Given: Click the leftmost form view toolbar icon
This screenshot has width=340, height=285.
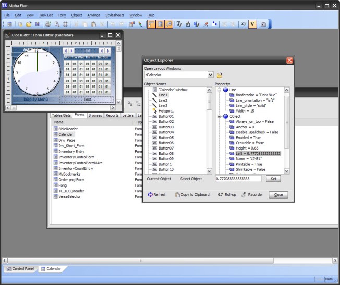Looking at the screenshot, I should coord(9,24).
